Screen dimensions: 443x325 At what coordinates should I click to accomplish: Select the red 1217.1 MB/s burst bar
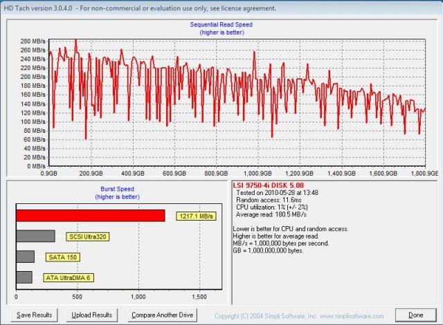click(x=91, y=216)
